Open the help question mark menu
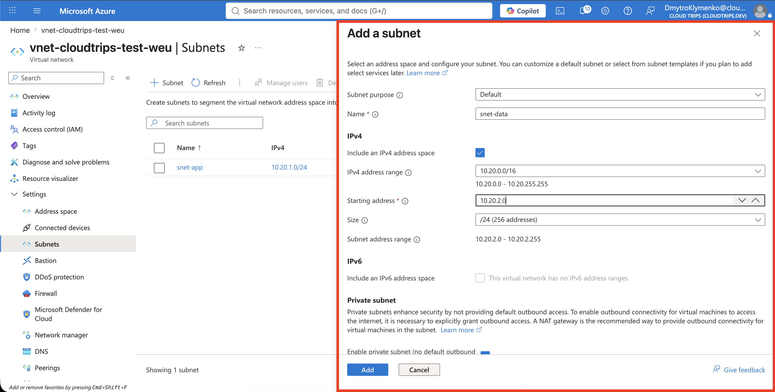The width and height of the screenshot is (775, 392). click(628, 11)
